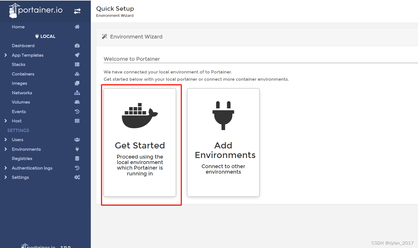Click the magic wand icon

click(x=104, y=36)
